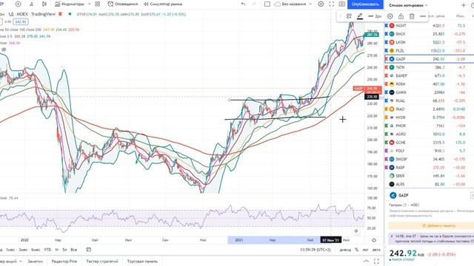Open the Заметки notes tab
The width and height of the screenshot is (474, 266).
tap(35, 261)
